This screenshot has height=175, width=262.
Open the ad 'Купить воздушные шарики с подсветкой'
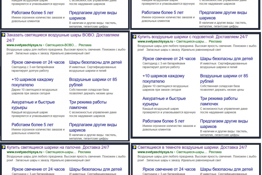(x=192, y=37)
